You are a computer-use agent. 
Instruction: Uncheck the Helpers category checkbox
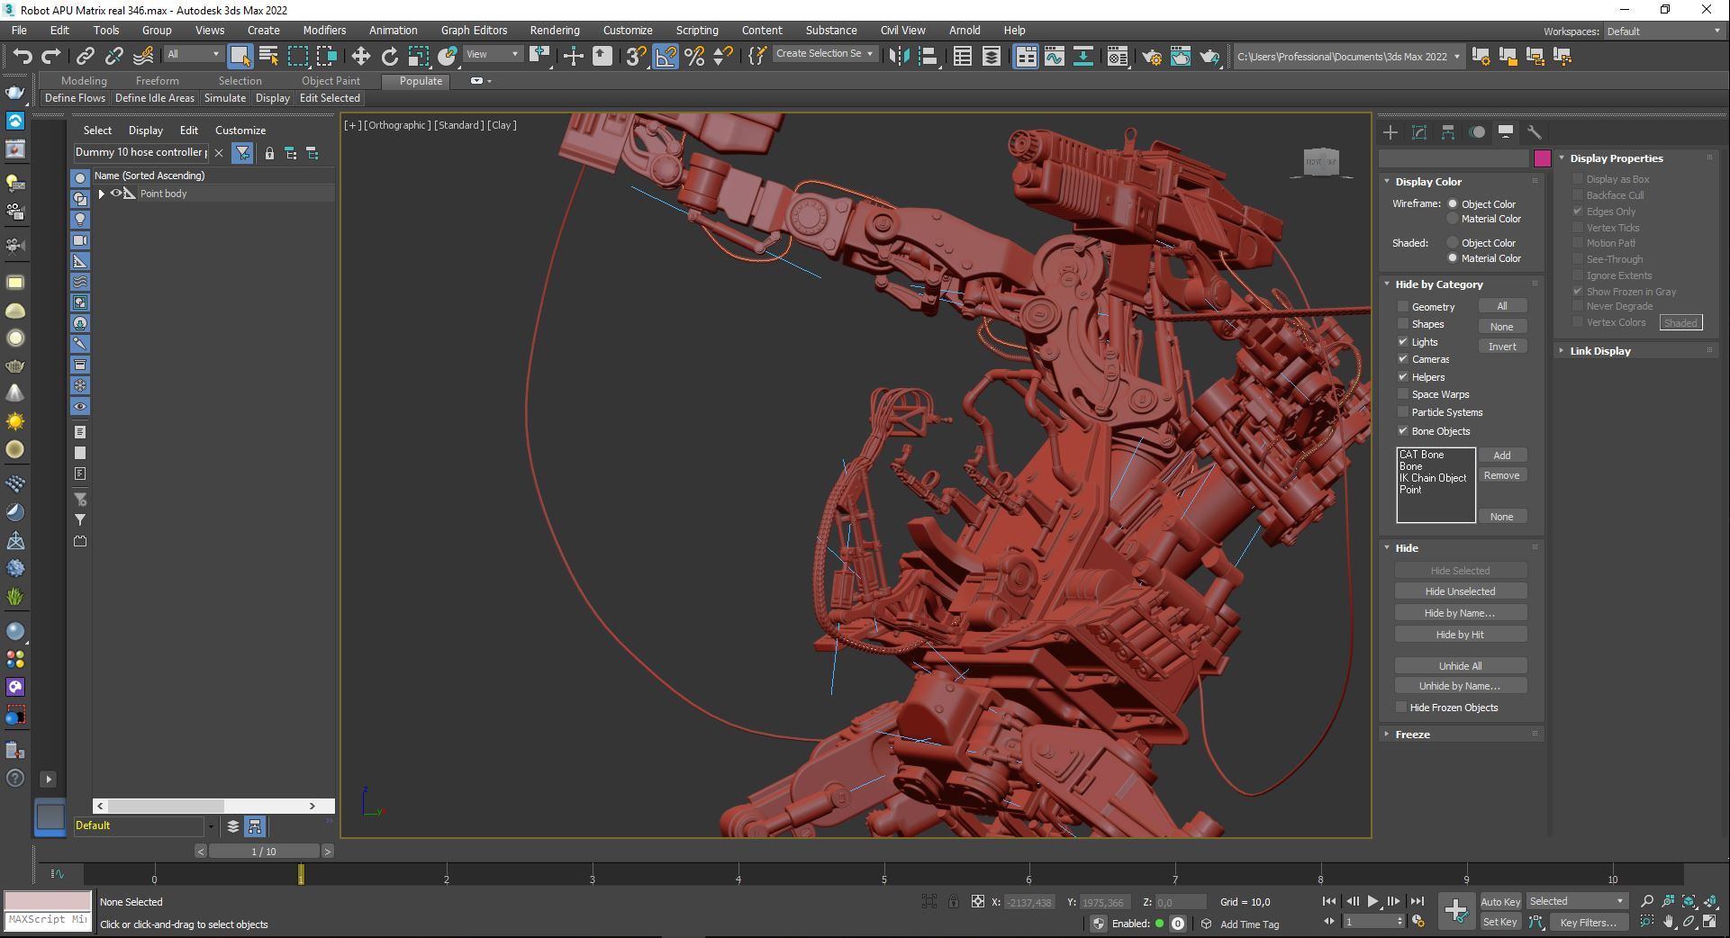point(1402,377)
